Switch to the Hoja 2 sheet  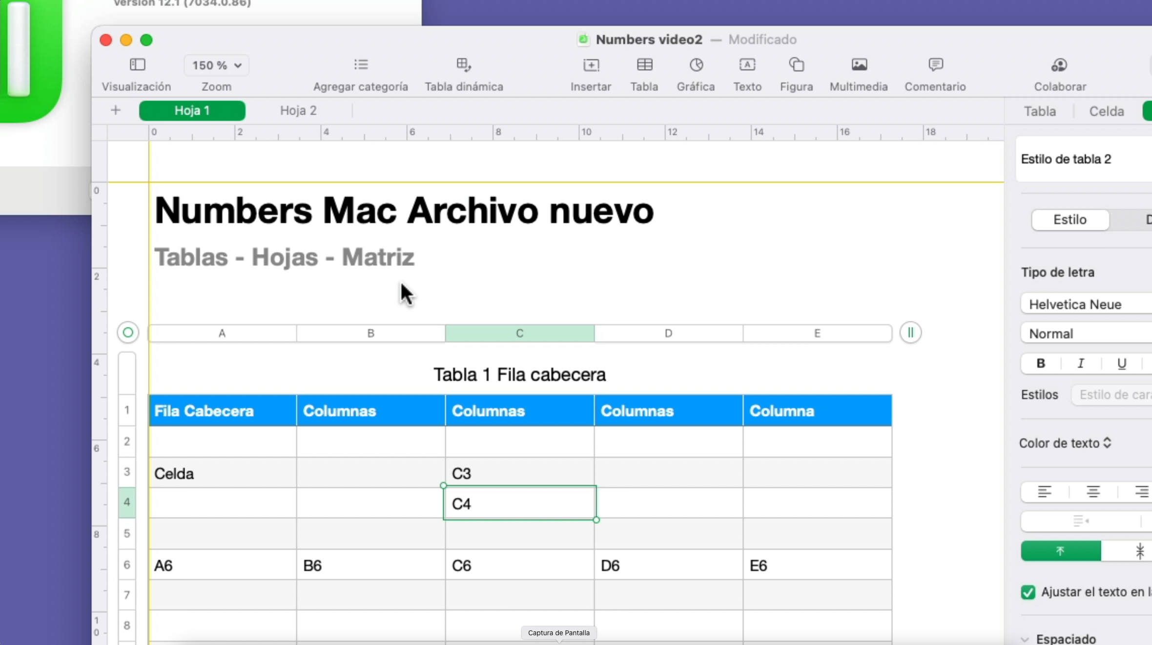pyautogui.click(x=298, y=111)
